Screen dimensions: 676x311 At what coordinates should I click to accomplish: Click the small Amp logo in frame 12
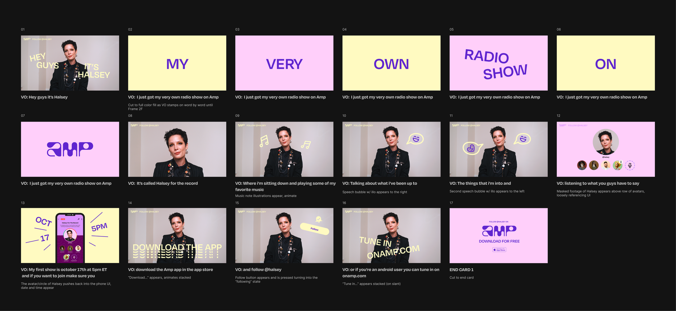tap(562, 125)
